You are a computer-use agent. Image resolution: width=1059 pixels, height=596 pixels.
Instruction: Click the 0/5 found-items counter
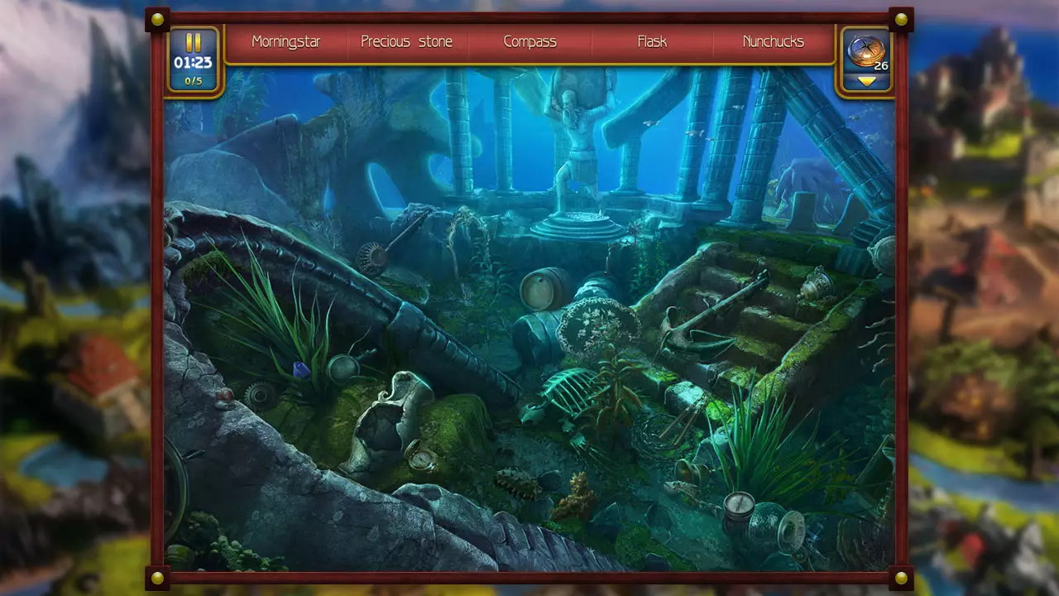point(193,81)
